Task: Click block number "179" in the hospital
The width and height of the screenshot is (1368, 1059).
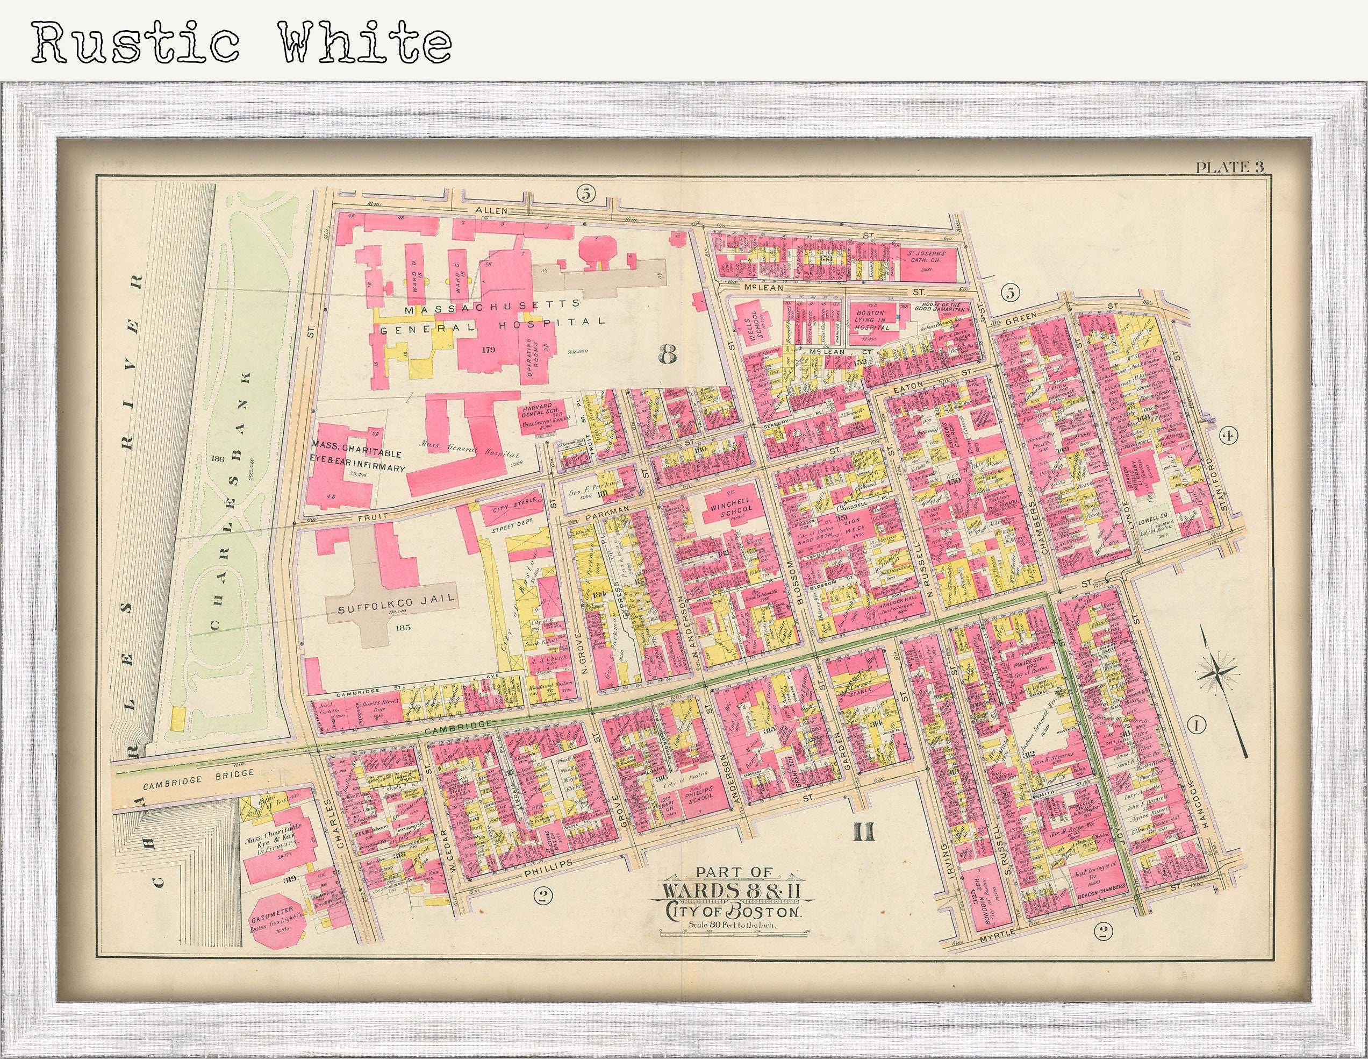Action: click(x=489, y=350)
